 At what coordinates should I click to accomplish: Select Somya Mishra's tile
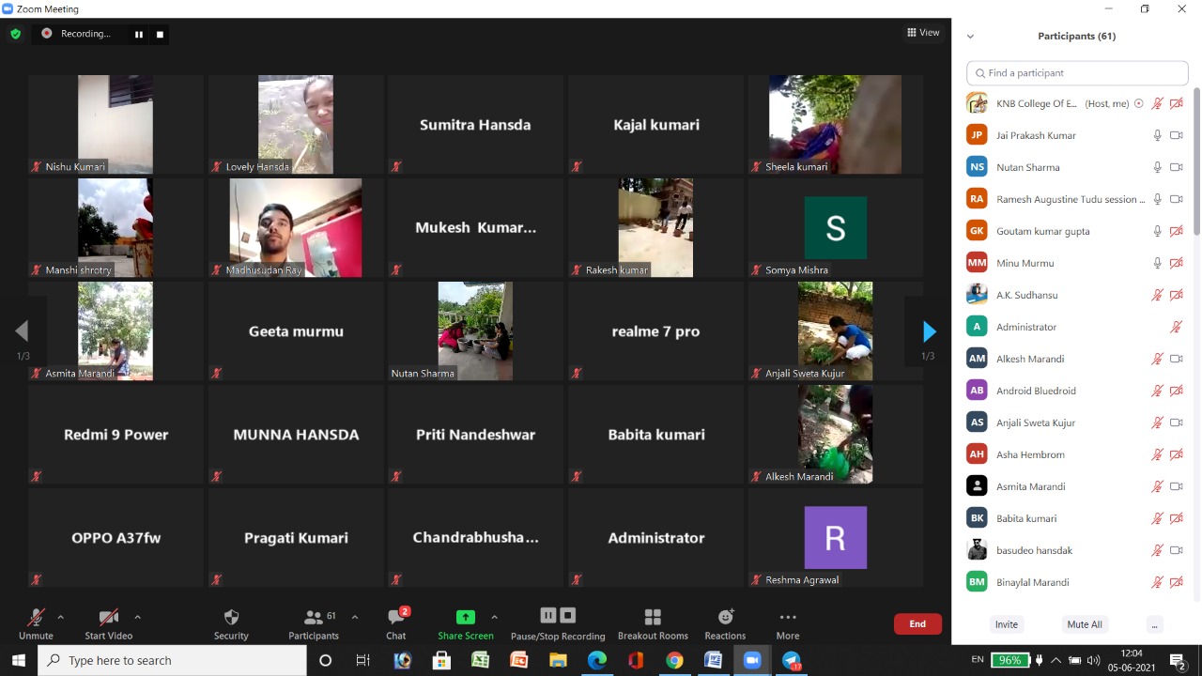(835, 227)
